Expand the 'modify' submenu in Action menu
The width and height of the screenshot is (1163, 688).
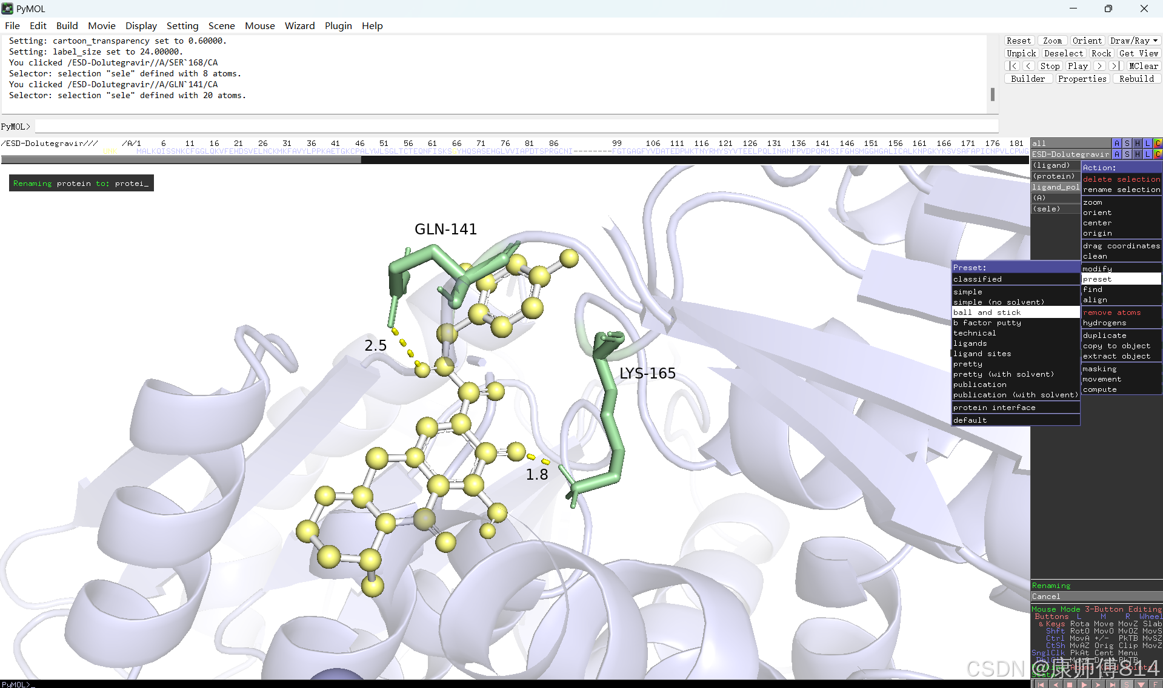1121,269
